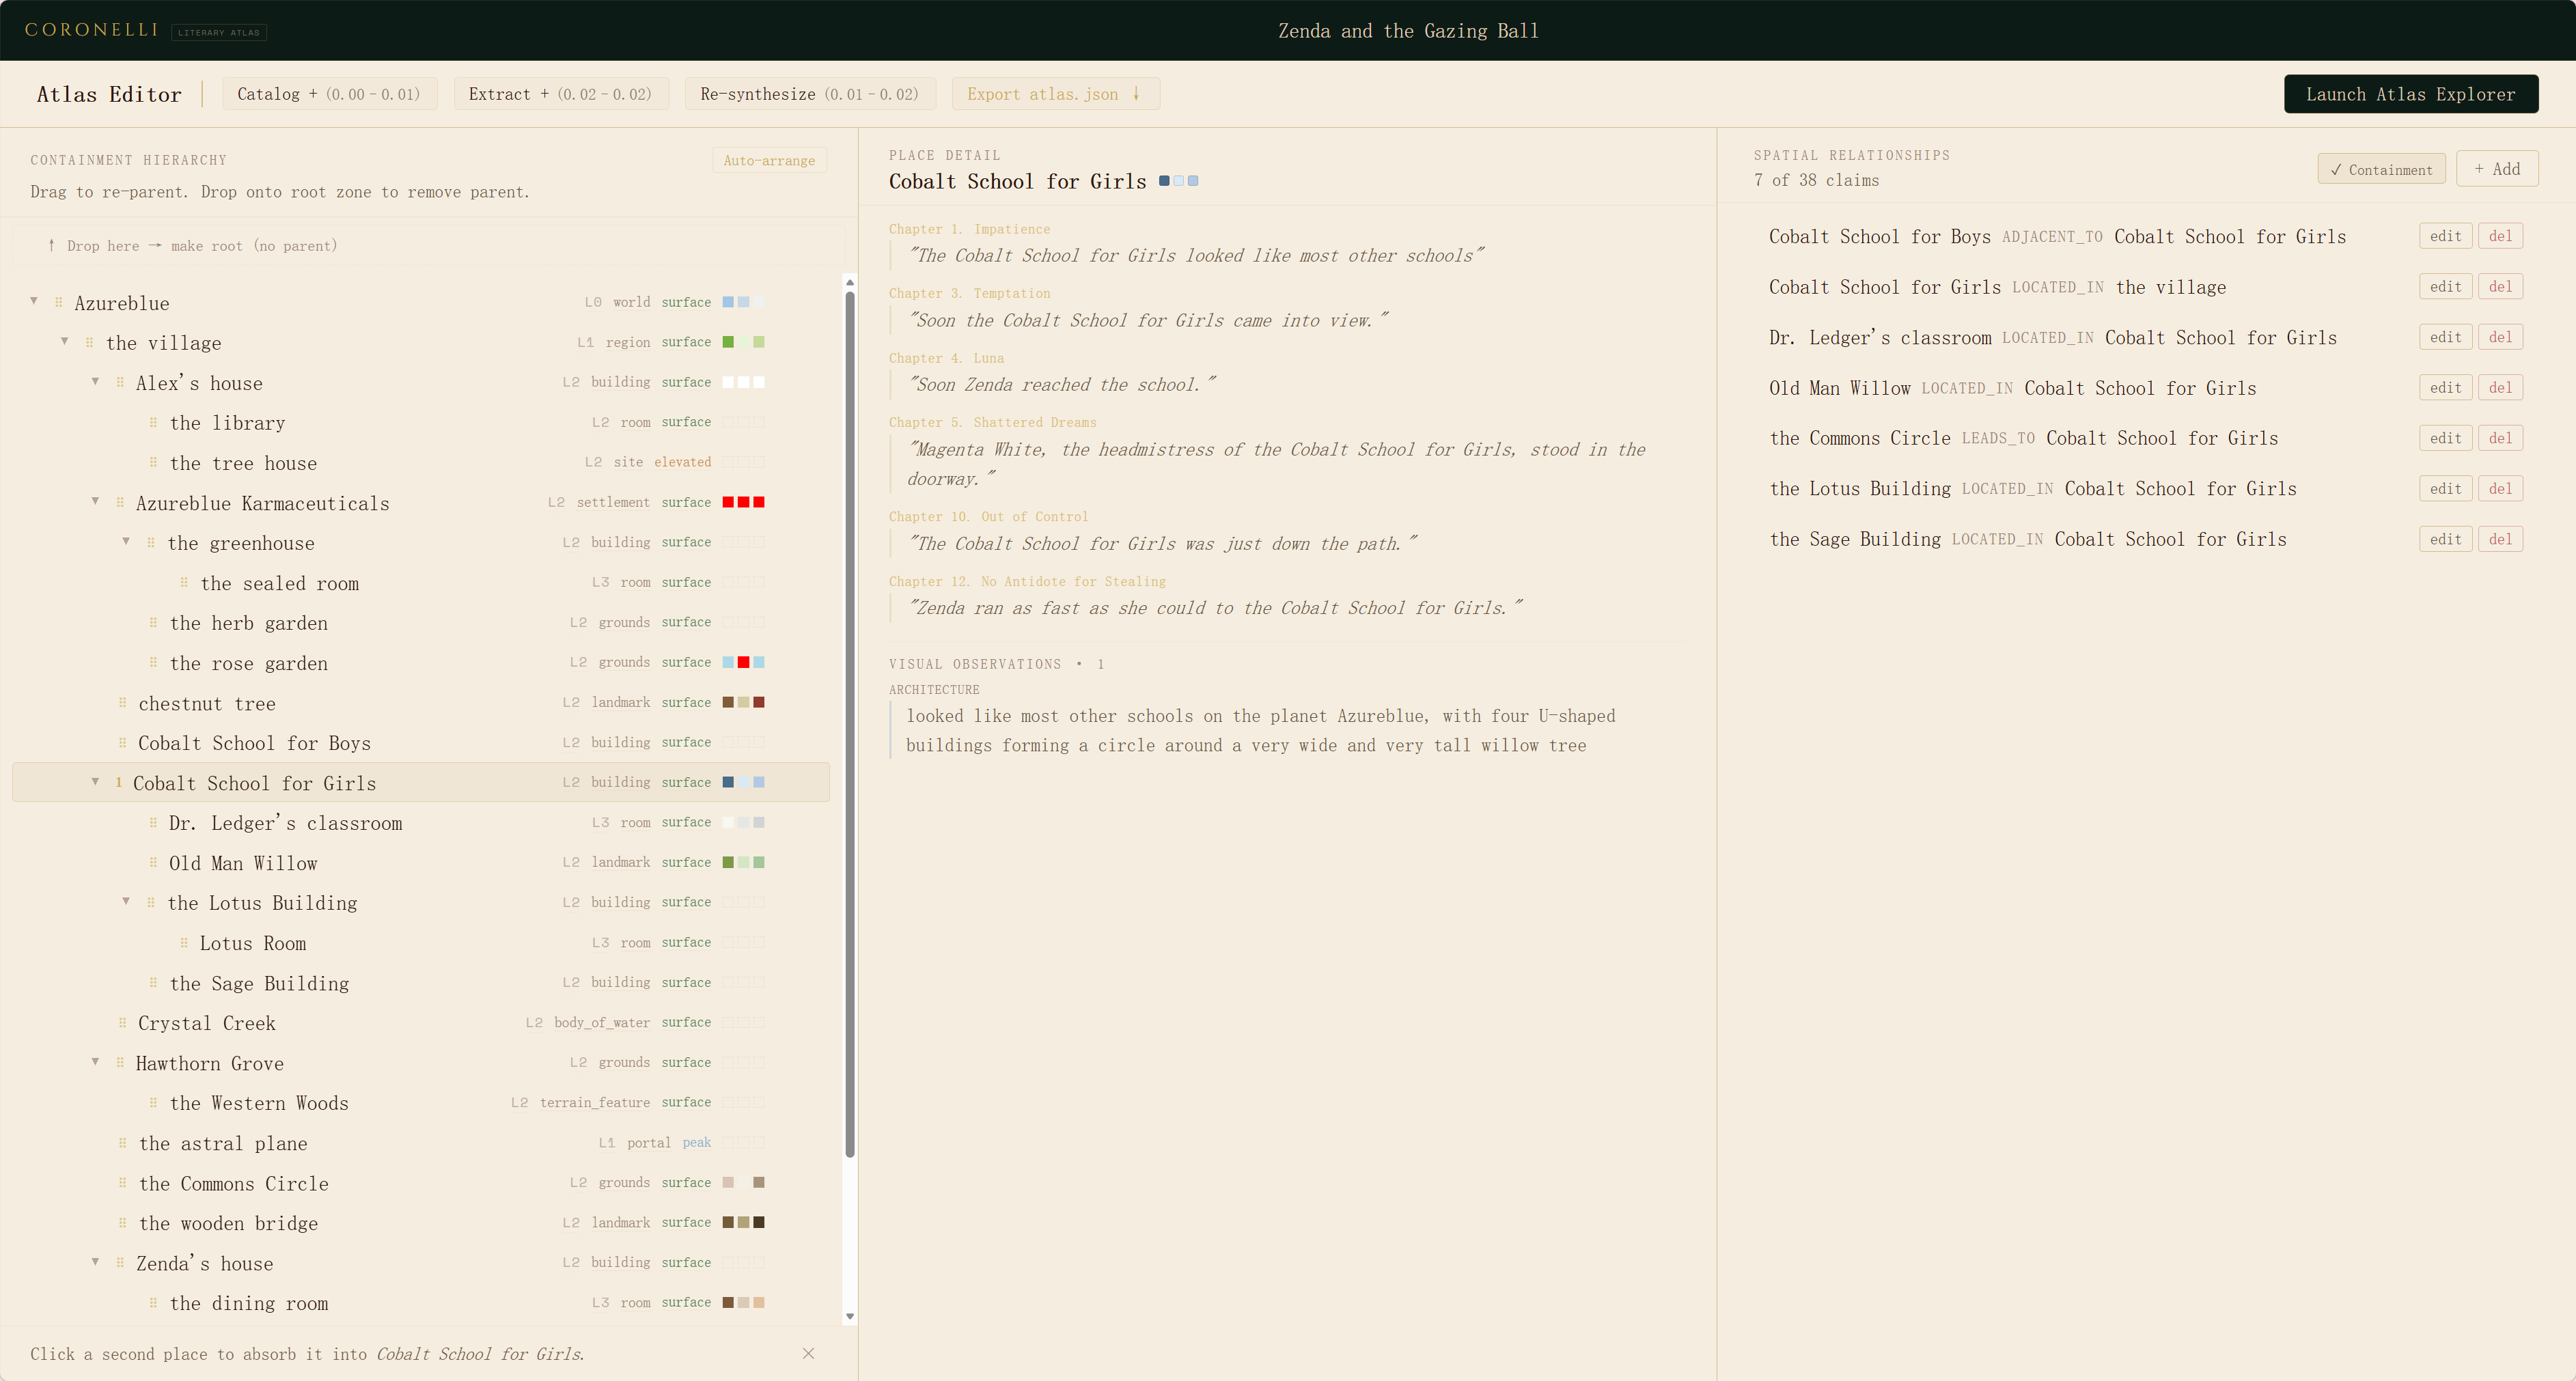Click the download arrow in Export atlas.json
Screen dimensions: 2576x1381
(1136, 93)
